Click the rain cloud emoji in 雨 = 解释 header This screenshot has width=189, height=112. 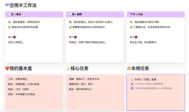[70, 15]
